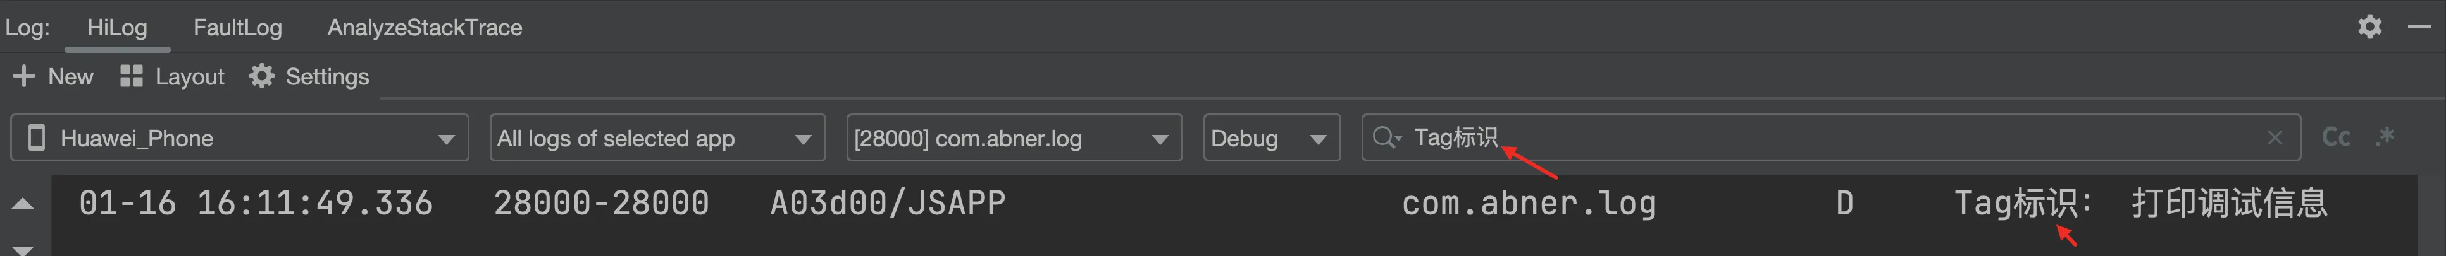Click the plus icon beside New
This screenshot has width=2446, height=256.
(24, 76)
